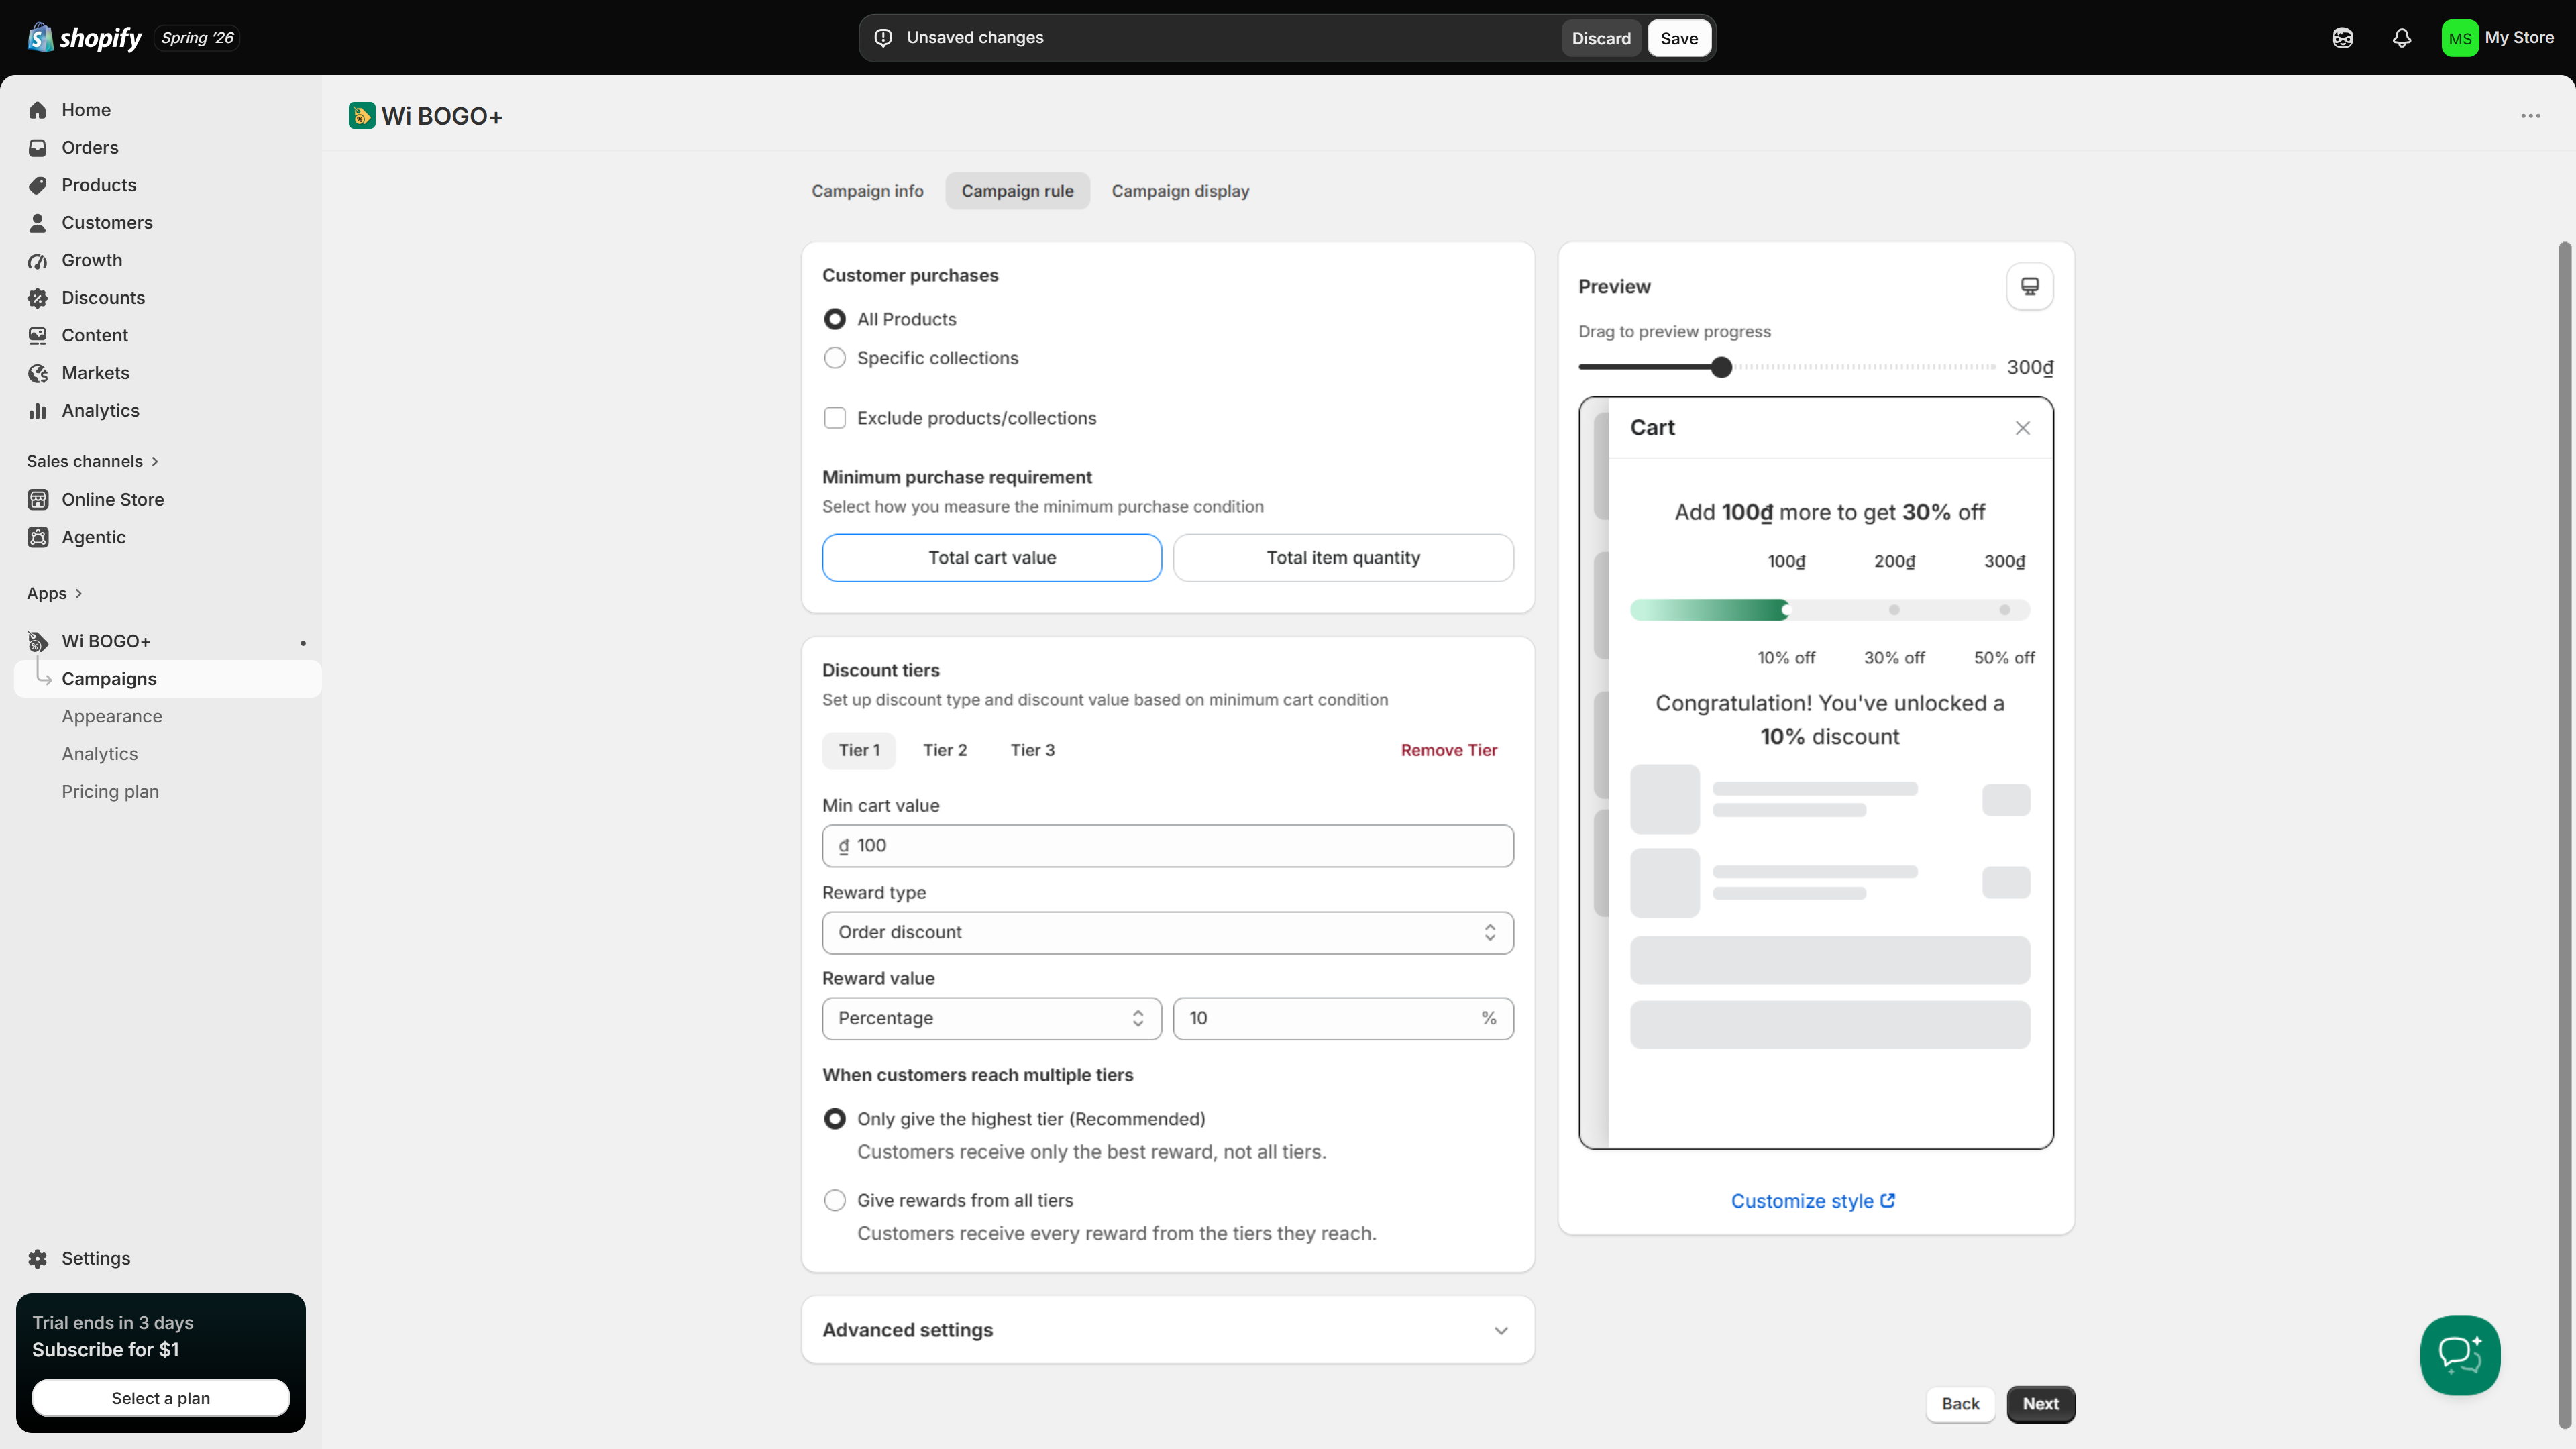This screenshot has width=2576, height=1449.
Task: Open the Orders icon in sidebar
Action: (38, 148)
